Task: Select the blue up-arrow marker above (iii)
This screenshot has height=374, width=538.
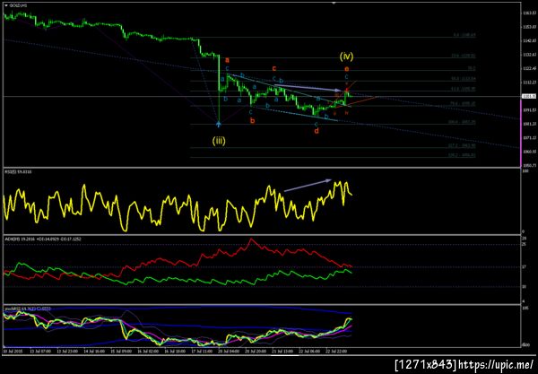Action: (219, 123)
